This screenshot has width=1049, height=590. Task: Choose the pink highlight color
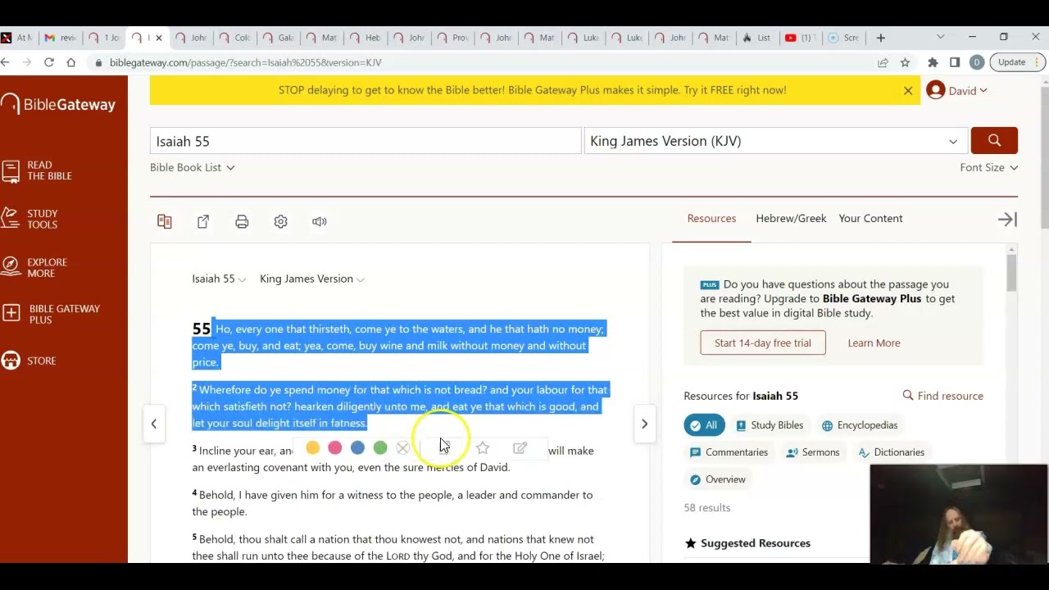(x=335, y=447)
